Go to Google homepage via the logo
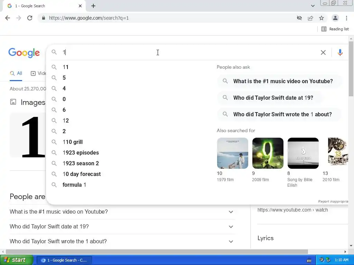The height and width of the screenshot is (265, 354). click(24, 53)
